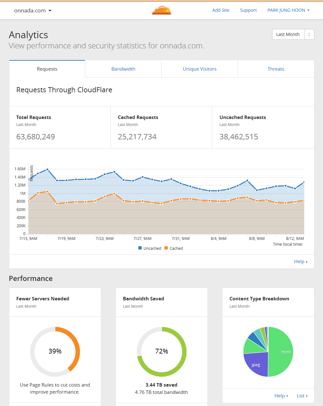This screenshot has width=323, height=406.
Task: Open the onnada.com site dropdown
Action: [x=33, y=10]
